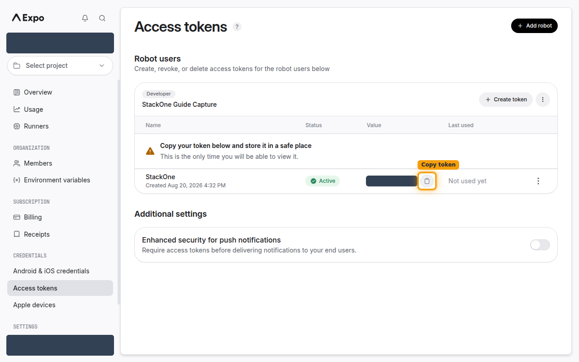
Task: Click the StackOne token name
Action: (x=160, y=177)
